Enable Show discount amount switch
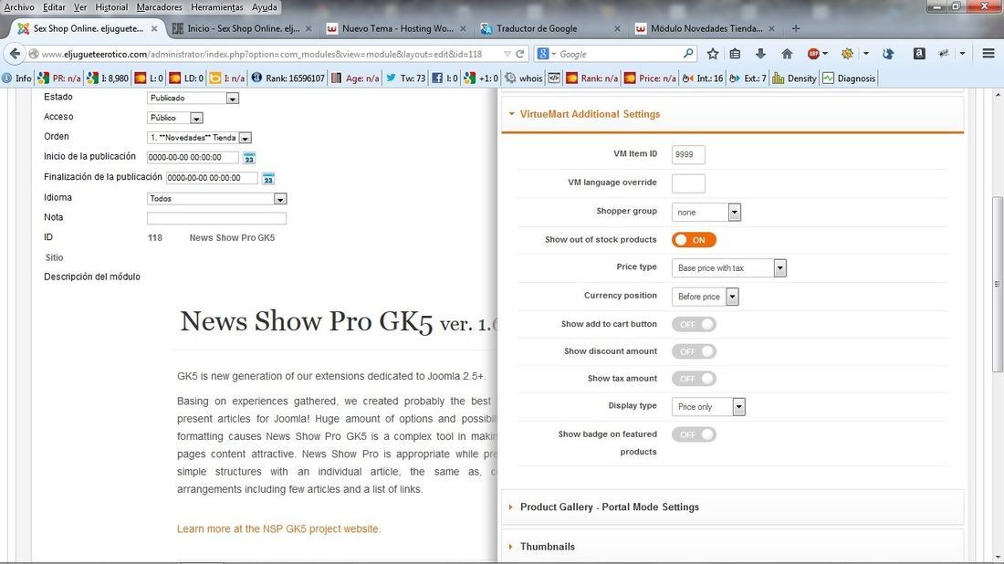The image size is (1004, 564). pos(694,351)
